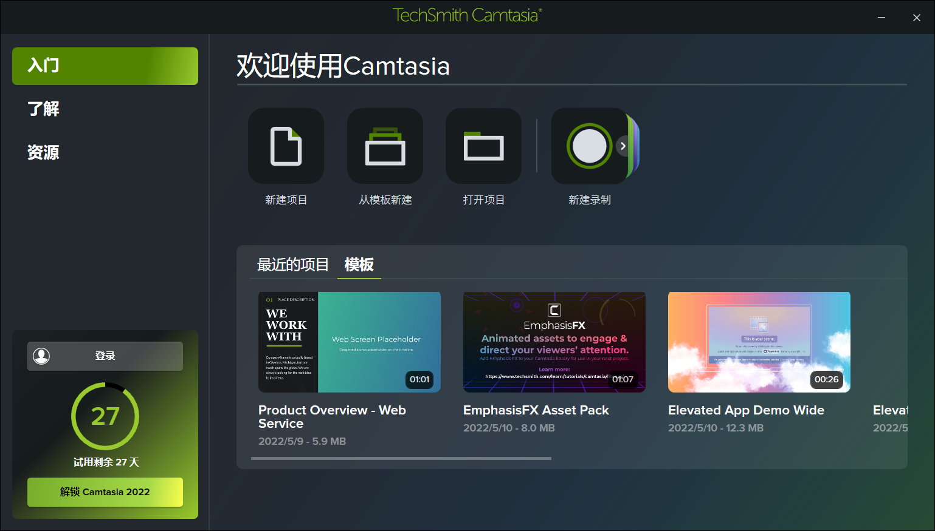Expand recording options with the chevron arrow
935x531 pixels.
click(x=623, y=146)
